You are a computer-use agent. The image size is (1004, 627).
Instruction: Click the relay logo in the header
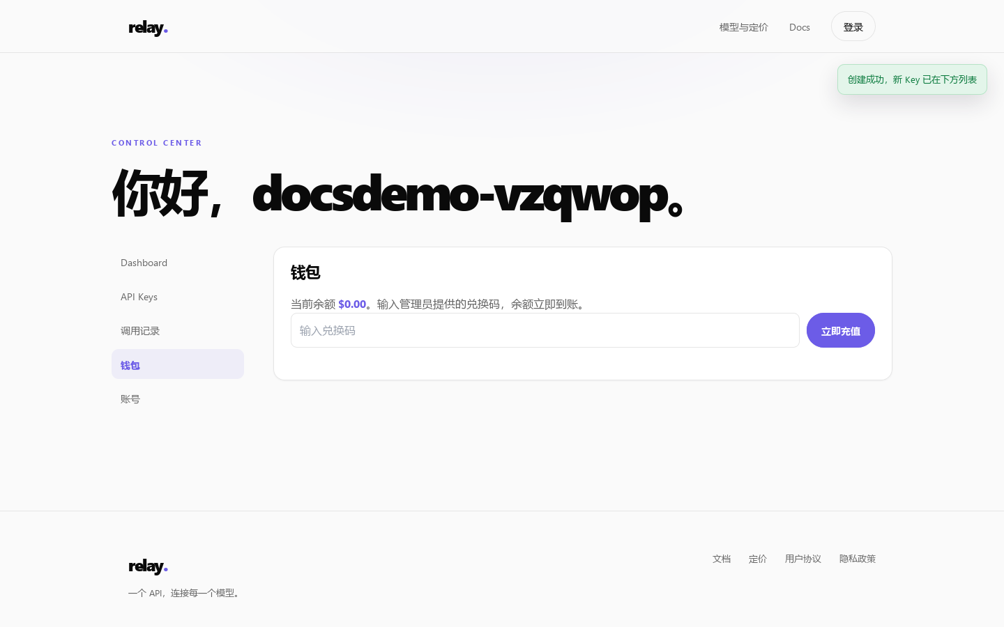[x=148, y=28]
